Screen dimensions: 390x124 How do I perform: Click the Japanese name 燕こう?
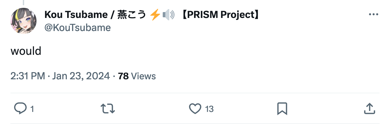[x=131, y=15]
